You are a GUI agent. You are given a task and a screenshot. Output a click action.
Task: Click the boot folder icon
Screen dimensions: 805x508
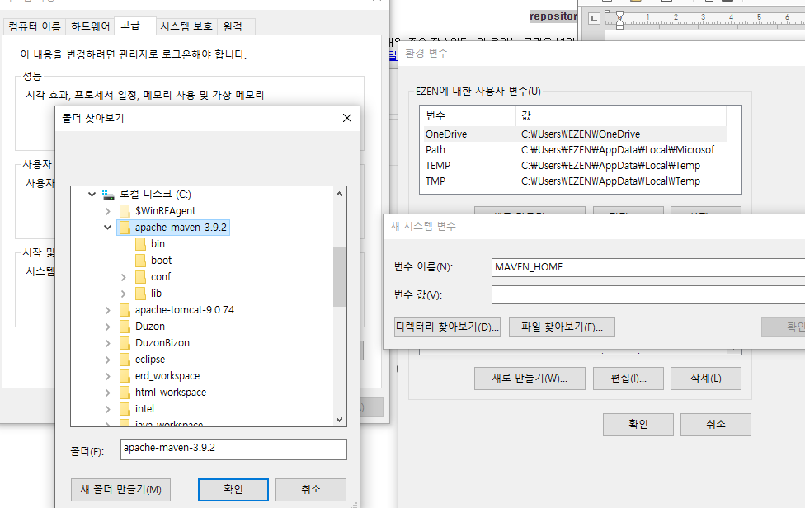click(x=140, y=261)
